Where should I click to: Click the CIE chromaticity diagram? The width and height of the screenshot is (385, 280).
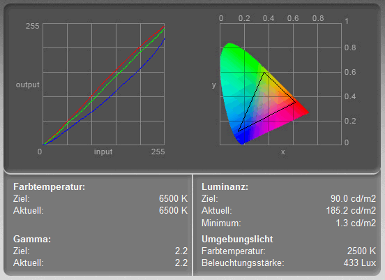point(264,94)
